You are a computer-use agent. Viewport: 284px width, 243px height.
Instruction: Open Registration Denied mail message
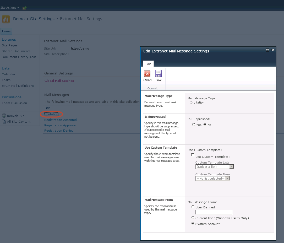(59, 131)
